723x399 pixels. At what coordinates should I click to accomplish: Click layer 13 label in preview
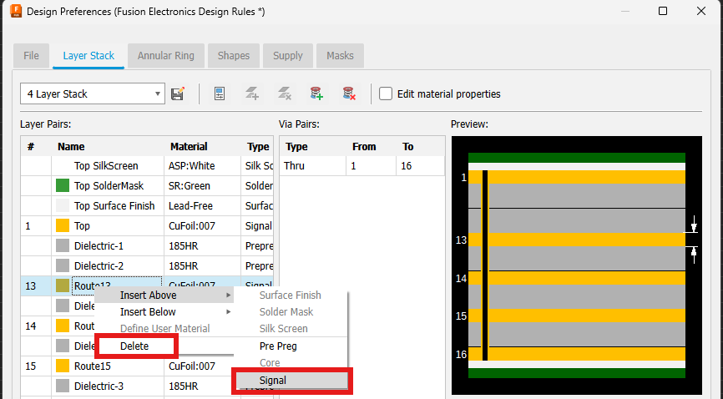461,240
